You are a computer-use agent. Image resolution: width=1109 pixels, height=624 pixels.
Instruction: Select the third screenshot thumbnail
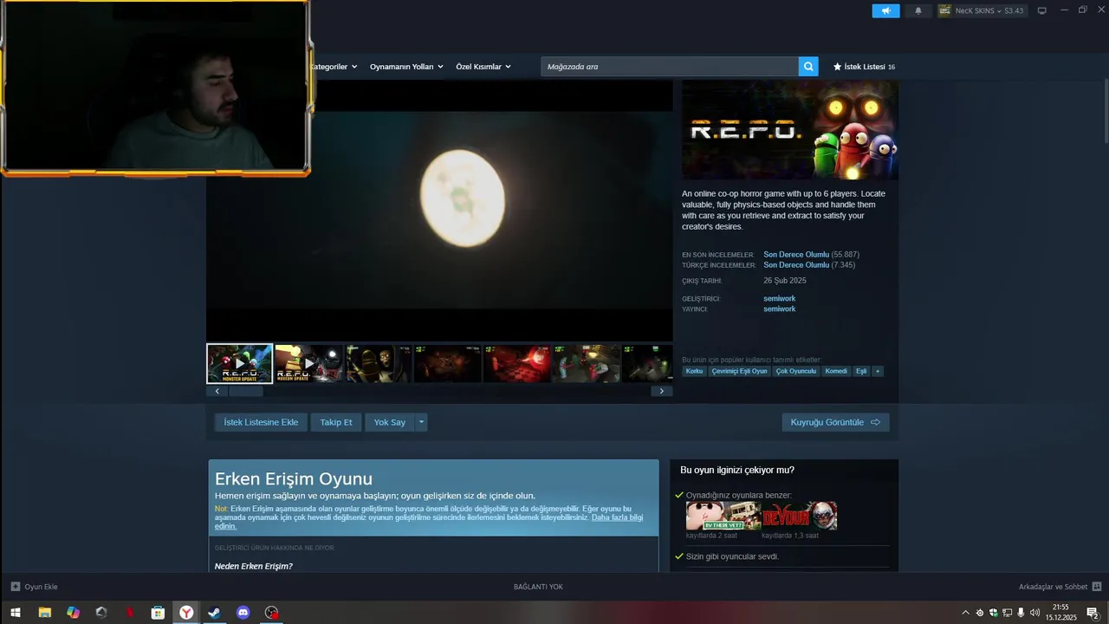379,363
